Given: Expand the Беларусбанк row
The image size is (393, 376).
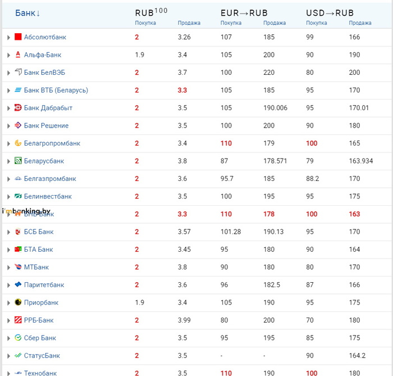Looking at the screenshot, I should [x=8, y=161].
